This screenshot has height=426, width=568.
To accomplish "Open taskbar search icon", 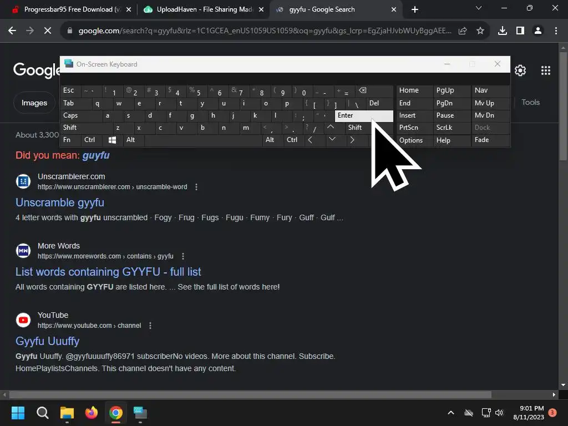I will [x=42, y=413].
